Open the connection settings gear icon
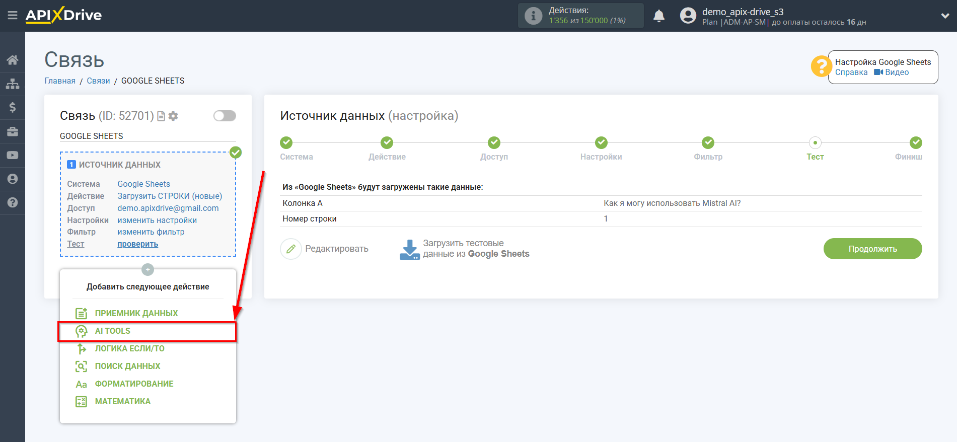Viewport: 957px width, 442px height. pyautogui.click(x=173, y=116)
